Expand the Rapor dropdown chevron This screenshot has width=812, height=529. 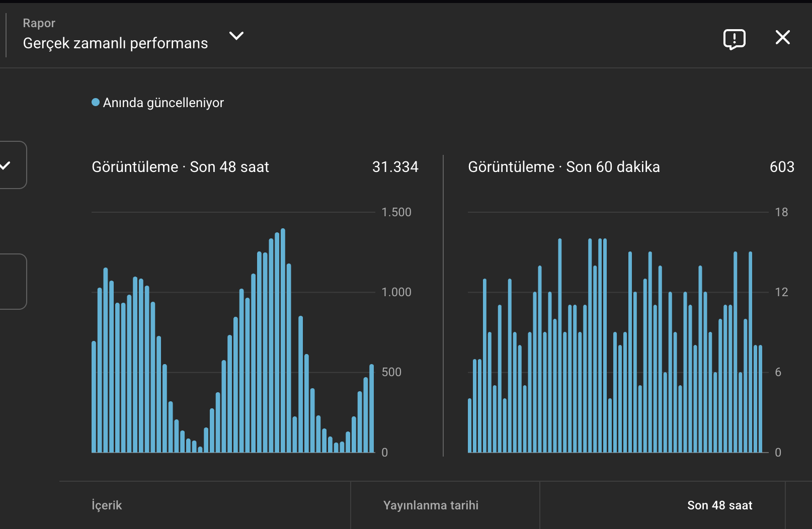pos(236,36)
